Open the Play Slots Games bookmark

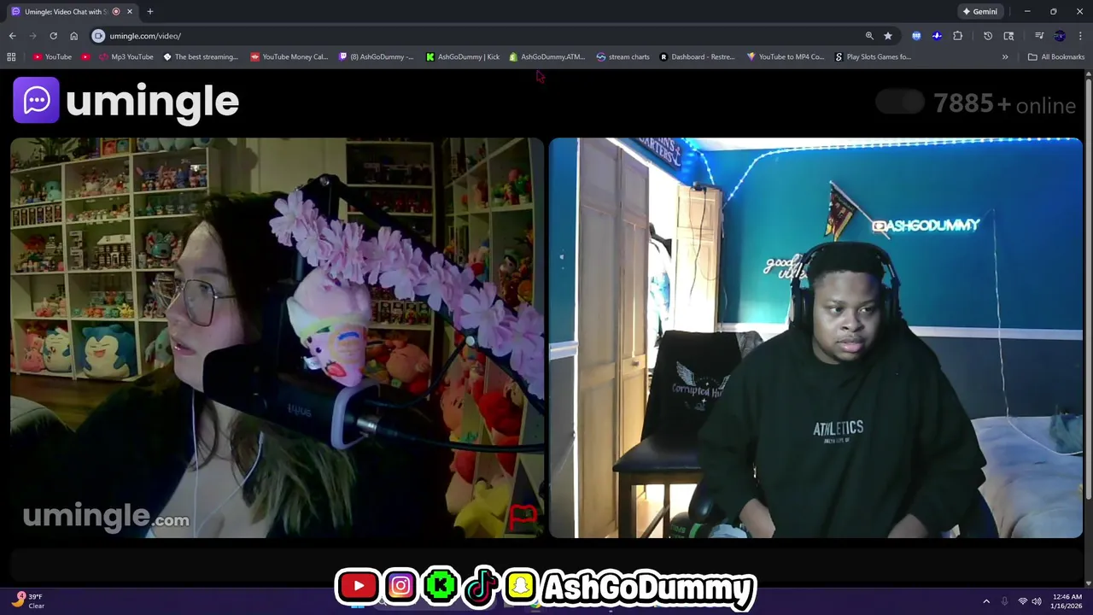[x=873, y=57]
